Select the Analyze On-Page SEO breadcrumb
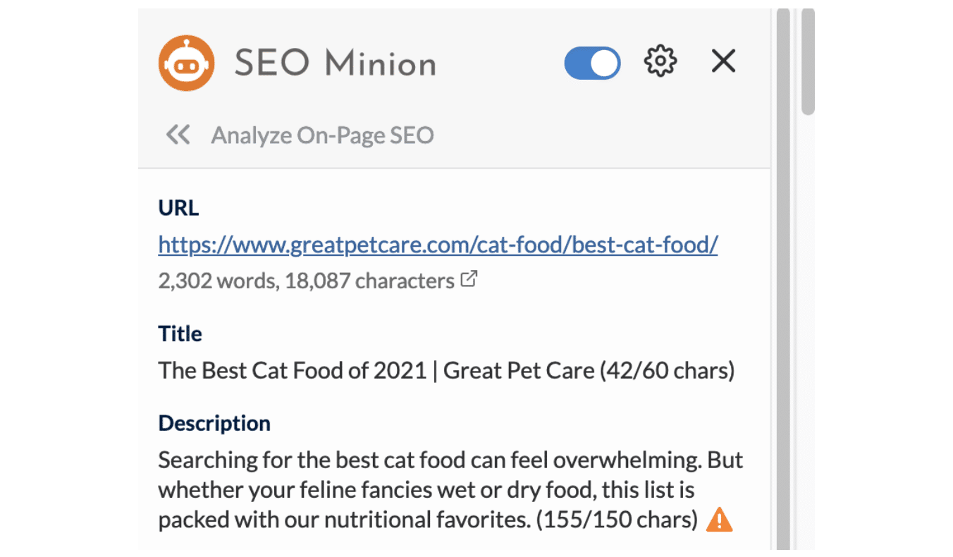953x557 pixels. pos(323,135)
